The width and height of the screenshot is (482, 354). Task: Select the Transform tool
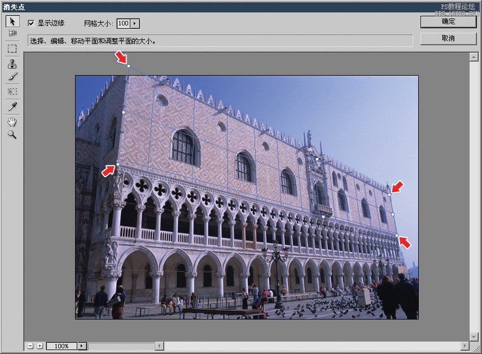pyautogui.click(x=12, y=91)
